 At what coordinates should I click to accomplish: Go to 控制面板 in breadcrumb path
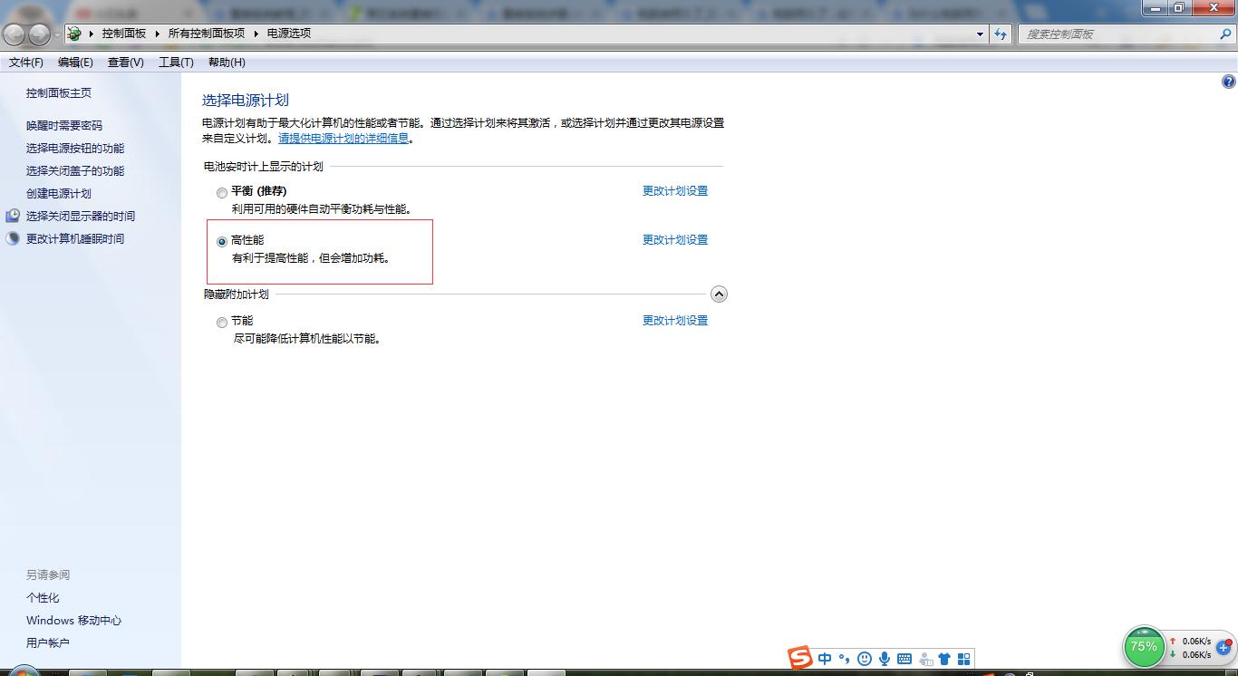(x=124, y=34)
